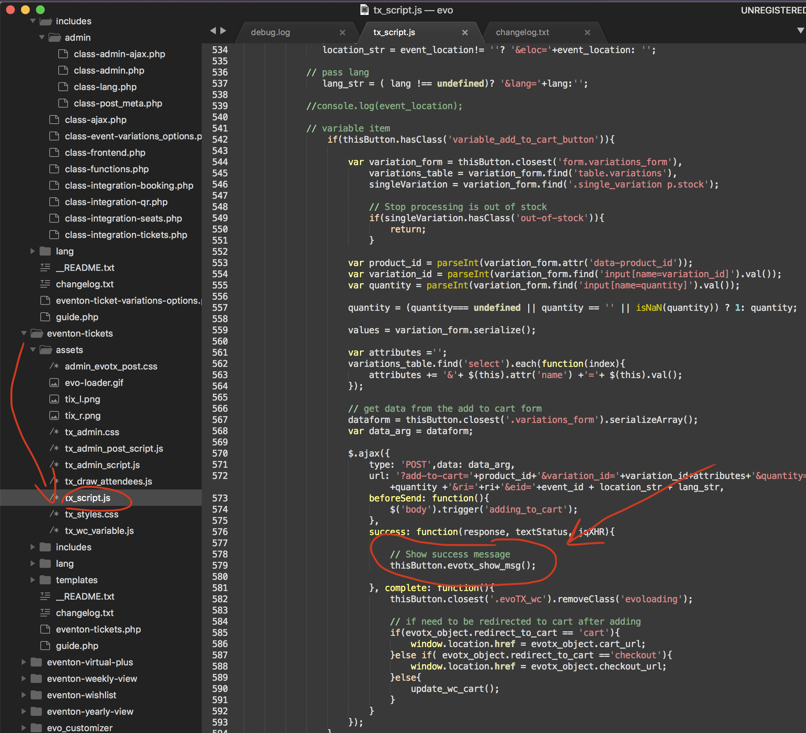The width and height of the screenshot is (806, 733).
Task: Open tx_wc_variable.js file
Action: click(x=99, y=531)
